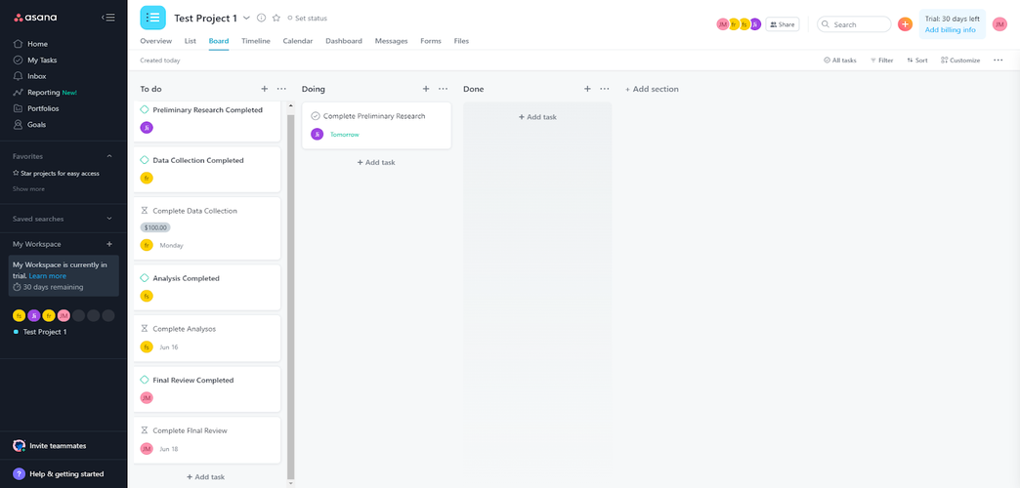Click the Tomorrow due date
The width and height of the screenshot is (1020, 488).
345,135
